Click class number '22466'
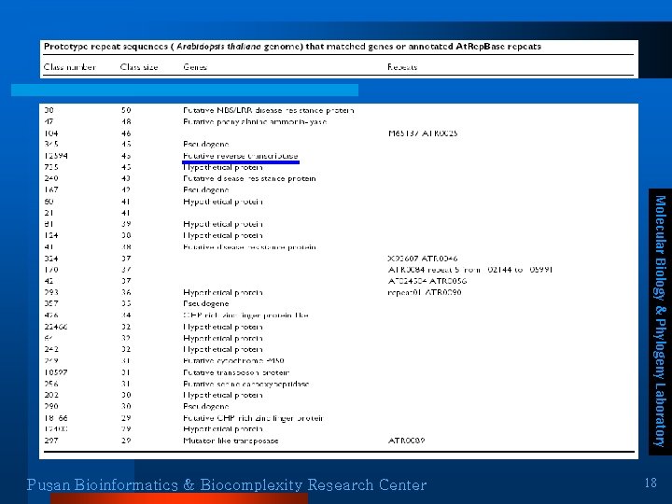Viewport: 672px width, 504px height. (56, 327)
